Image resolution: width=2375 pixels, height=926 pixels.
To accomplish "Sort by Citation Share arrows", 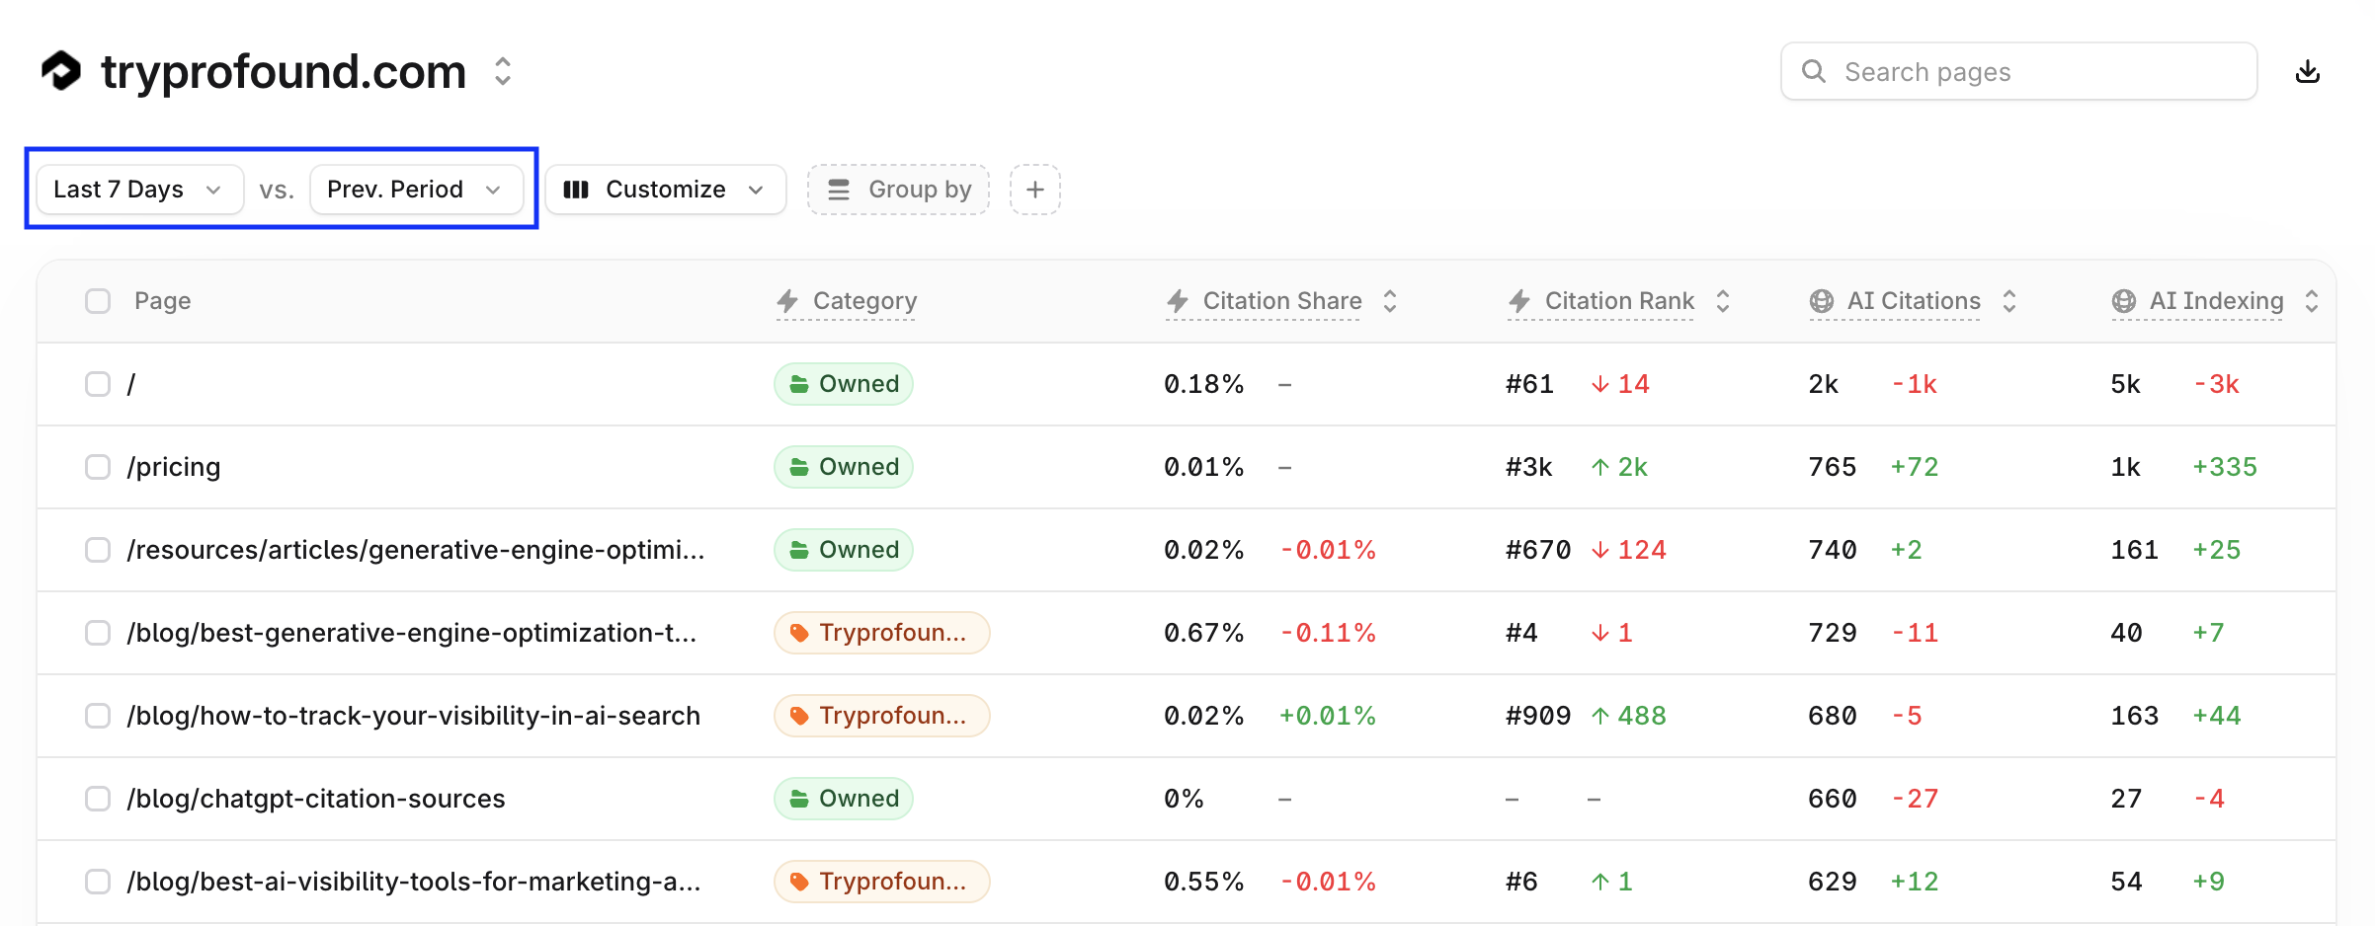I will click(x=1390, y=301).
